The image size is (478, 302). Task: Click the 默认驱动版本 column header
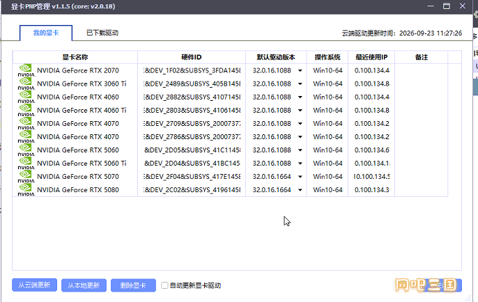[x=276, y=57]
